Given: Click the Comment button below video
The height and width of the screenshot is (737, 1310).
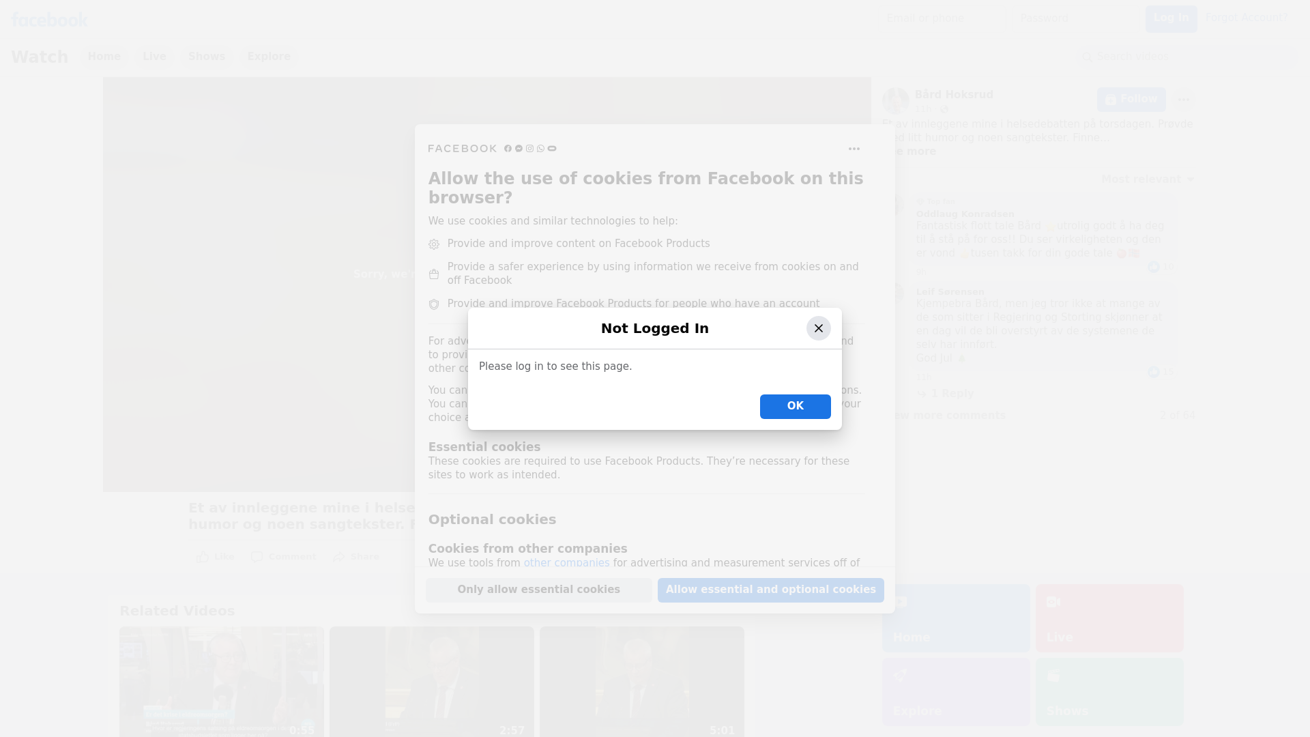Looking at the screenshot, I should pyautogui.click(x=283, y=557).
